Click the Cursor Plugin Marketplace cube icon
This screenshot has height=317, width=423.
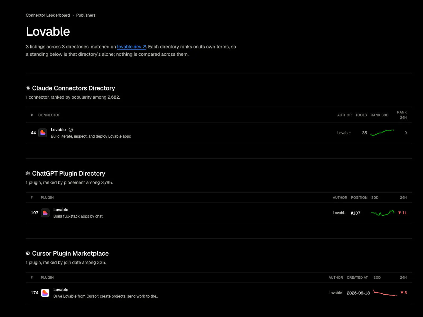28,253
